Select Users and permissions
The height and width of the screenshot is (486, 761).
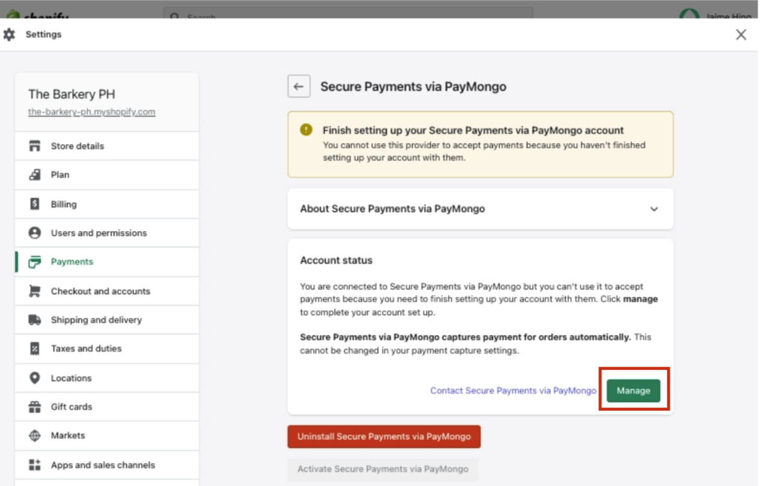tap(107, 233)
